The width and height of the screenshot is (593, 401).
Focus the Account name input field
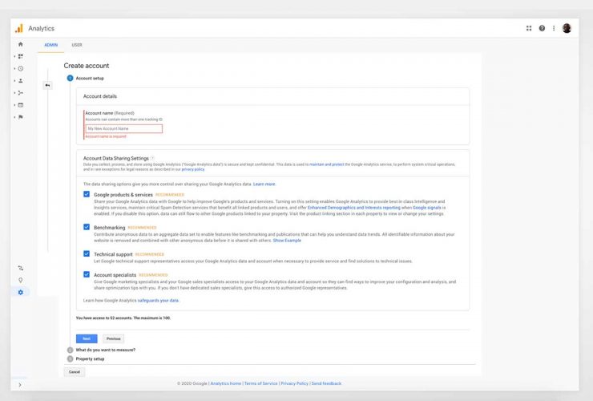point(124,129)
